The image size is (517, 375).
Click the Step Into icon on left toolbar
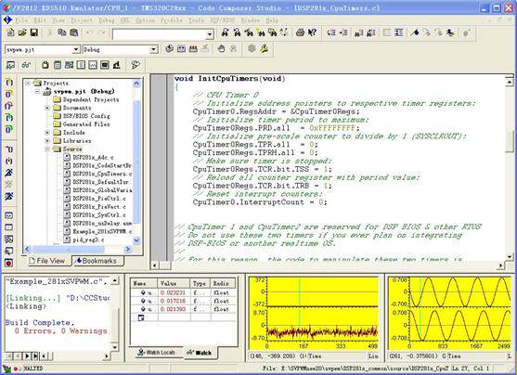[9, 82]
